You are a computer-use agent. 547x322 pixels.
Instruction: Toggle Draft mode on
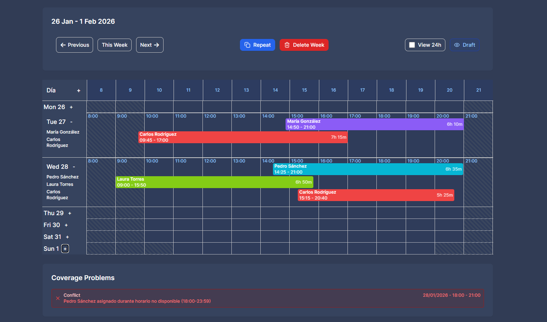click(465, 45)
